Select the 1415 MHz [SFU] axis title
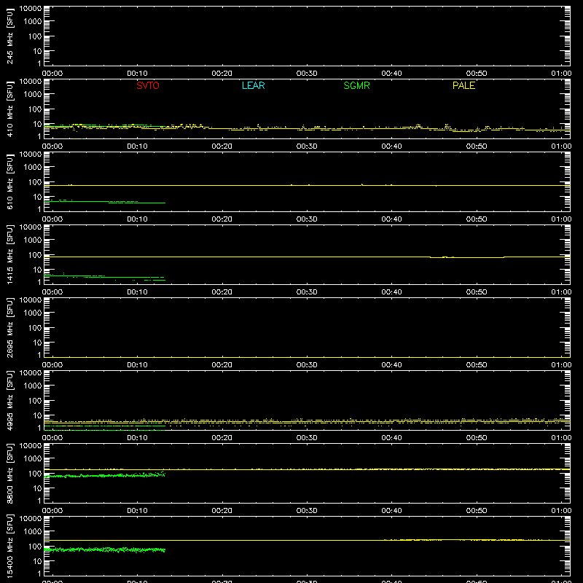Viewport: 583px width, 583px height. click(10, 254)
